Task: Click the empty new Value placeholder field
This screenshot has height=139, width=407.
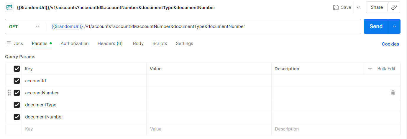Action: [x=209, y=129]
